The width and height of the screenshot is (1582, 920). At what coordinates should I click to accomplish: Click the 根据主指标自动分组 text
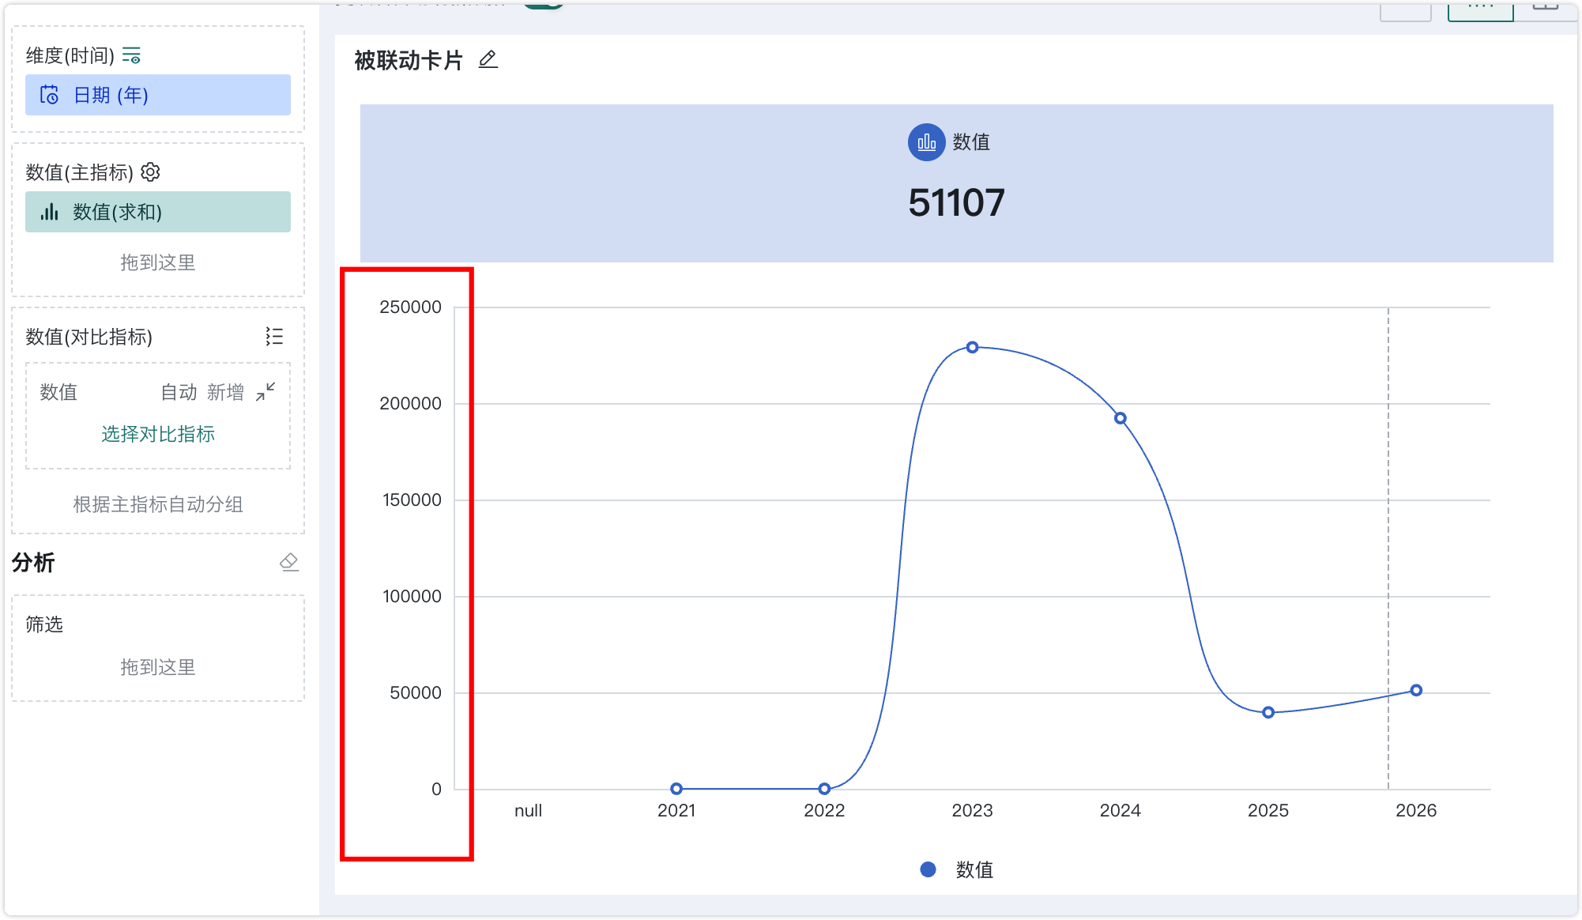[x=158, y=504]
